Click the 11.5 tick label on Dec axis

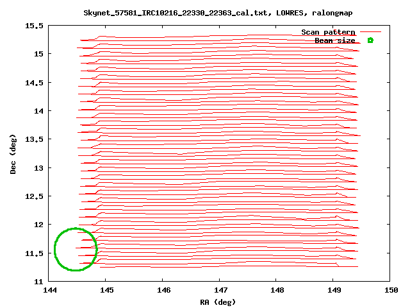[x=34, y=253]
